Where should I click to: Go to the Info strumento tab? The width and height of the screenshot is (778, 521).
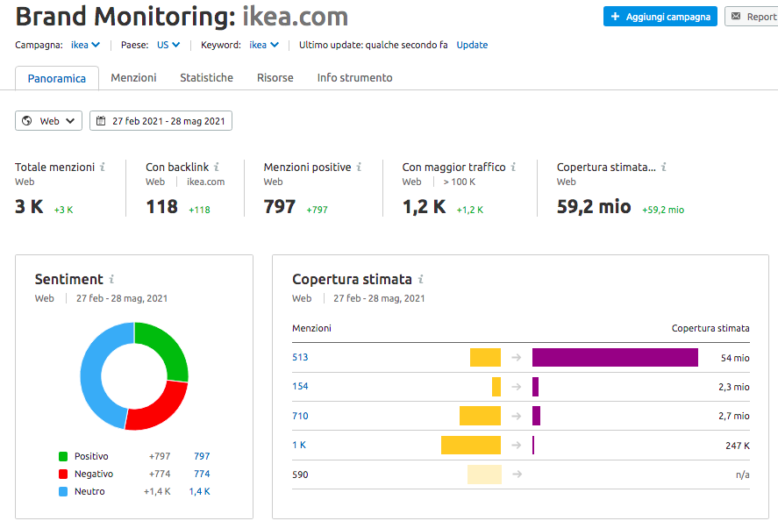(354, 78)
